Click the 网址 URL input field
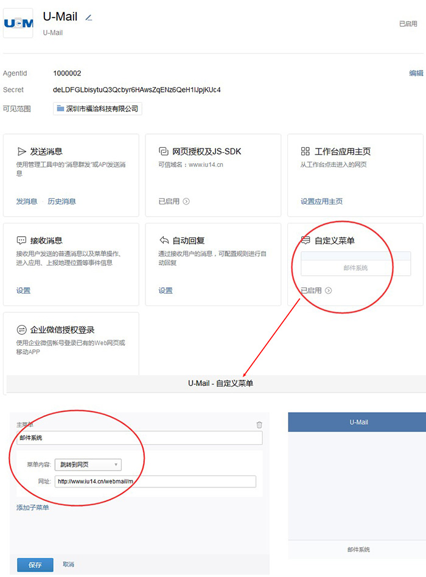The image size is (426, 577). [x=155, y=481]
